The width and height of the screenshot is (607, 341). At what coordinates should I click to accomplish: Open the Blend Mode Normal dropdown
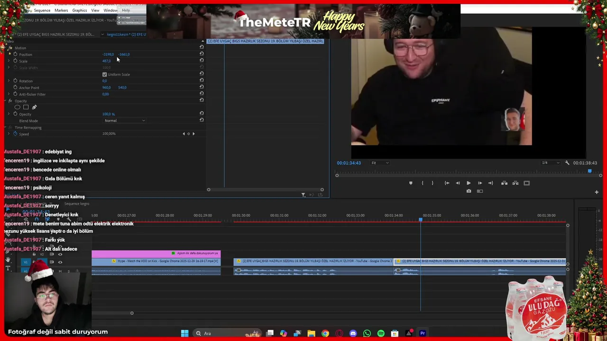coord(125,120)
